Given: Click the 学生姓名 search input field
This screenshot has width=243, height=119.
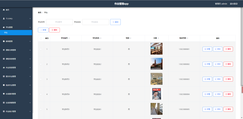Looking at the screenshot, I should pos(95,22).
